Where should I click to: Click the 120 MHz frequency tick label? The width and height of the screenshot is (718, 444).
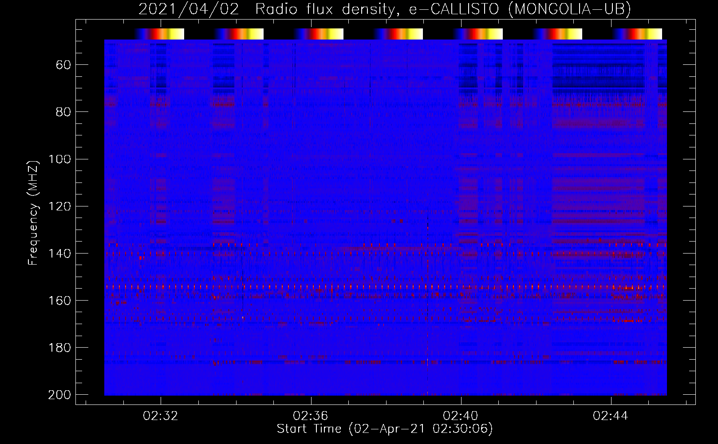[x=59, y=206]
